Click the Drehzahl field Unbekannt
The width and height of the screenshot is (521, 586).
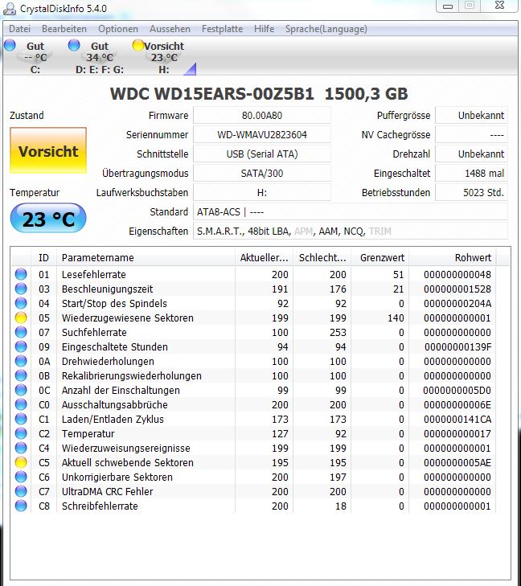pos(472,154)
